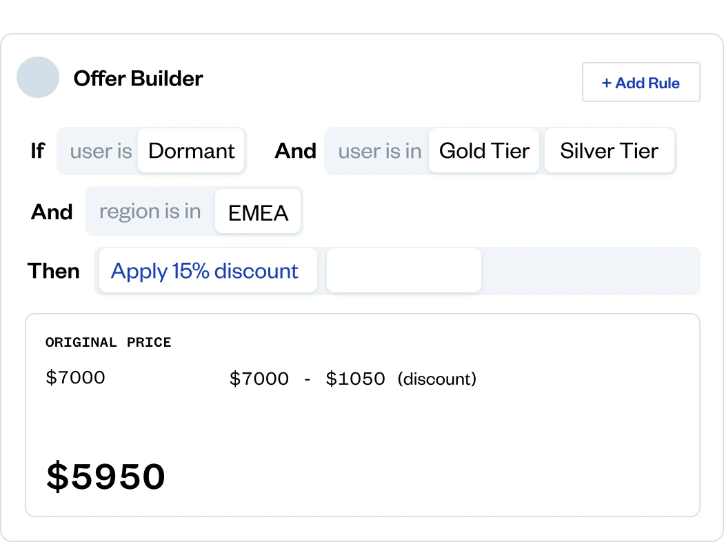Open the 'user is' condition selector
Screen dimensions: 724x542
pyautogui.click(x=101, y=151)
